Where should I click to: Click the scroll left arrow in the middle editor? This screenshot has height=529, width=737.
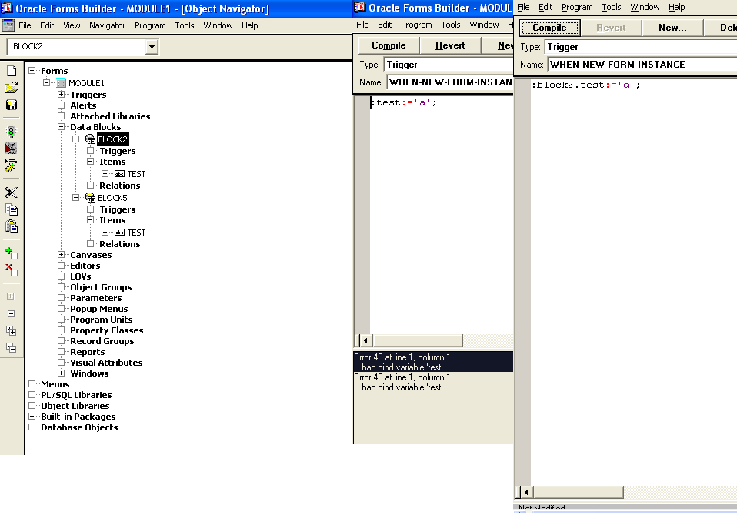365,340
